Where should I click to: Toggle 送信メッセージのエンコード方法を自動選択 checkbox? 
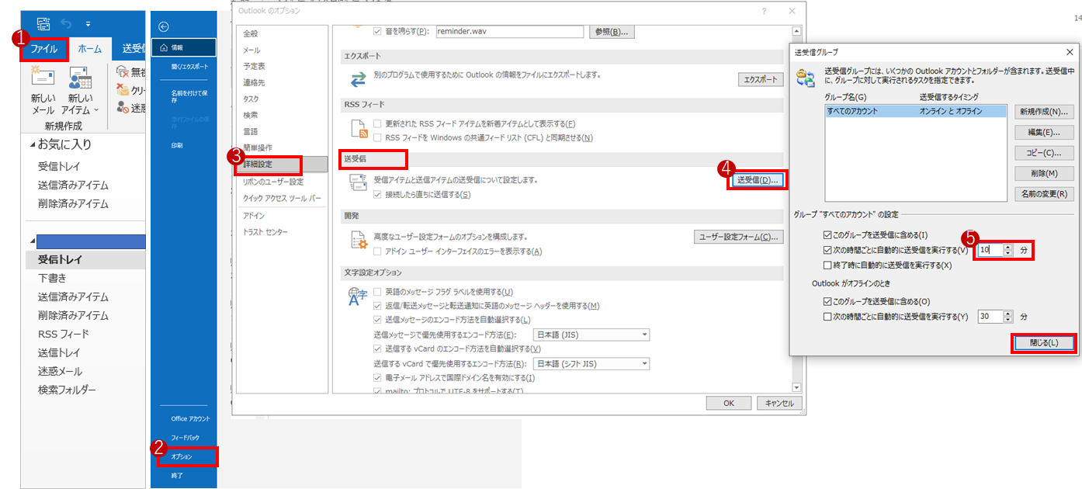pos(378,319)
